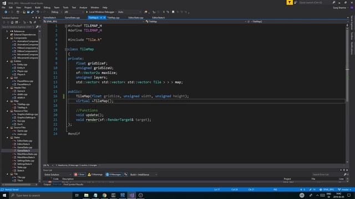
Task: Switch to the TileMap.cpp tab
Action: point(113,18)
